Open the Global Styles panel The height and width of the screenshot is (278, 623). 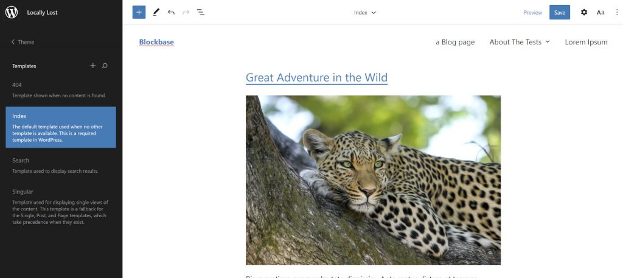600,12
